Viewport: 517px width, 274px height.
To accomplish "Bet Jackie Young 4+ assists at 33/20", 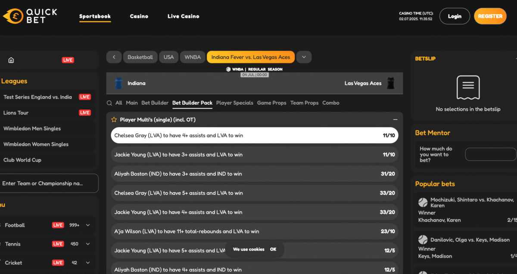I will point(255,212).
